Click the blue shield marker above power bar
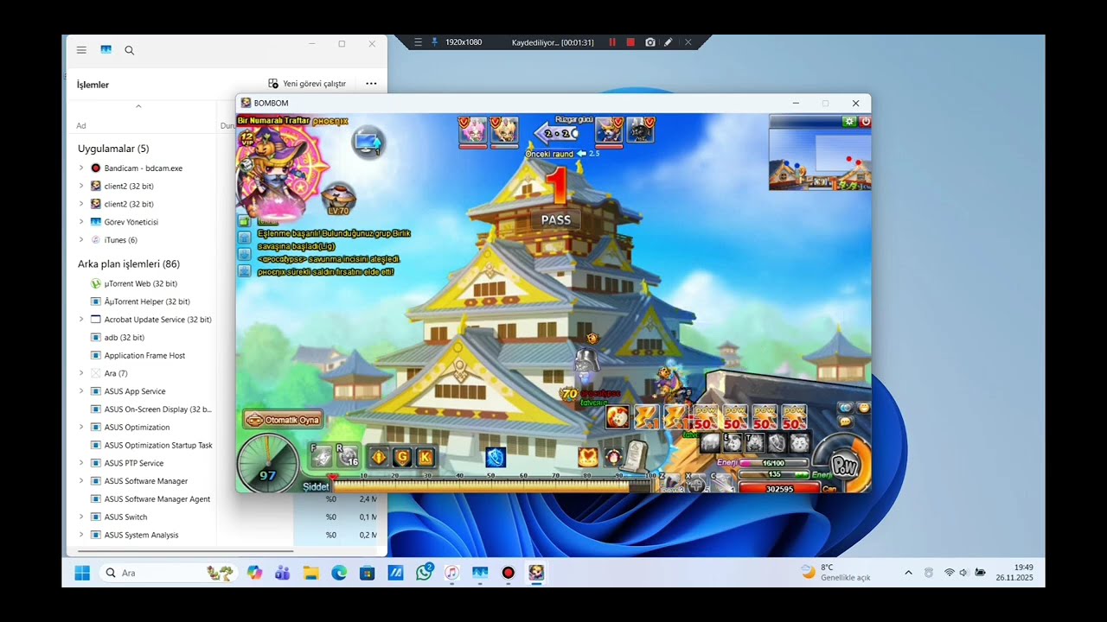Image resolution: width=1107 pixels, height=622 pixels. click(x=495, y=457)
